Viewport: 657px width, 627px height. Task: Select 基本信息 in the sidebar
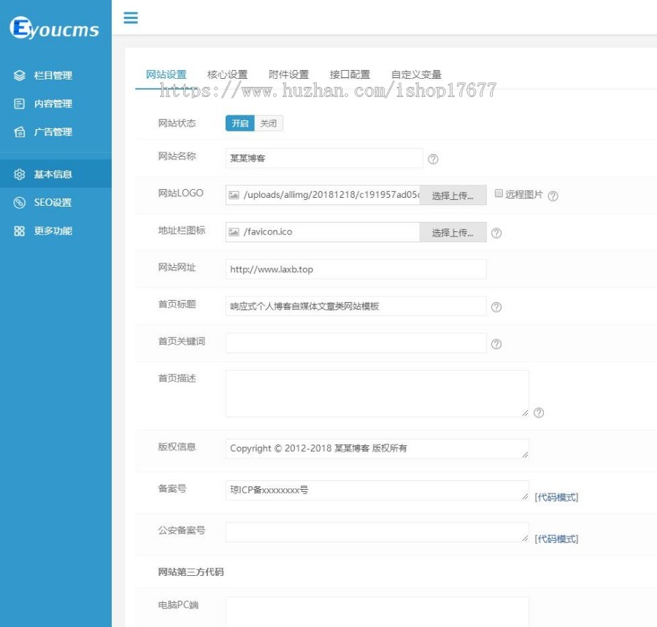click(55, 174)
